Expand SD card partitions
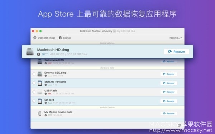Image resolution: width=215 pixels, height=134 pixels. pos(34,101)
